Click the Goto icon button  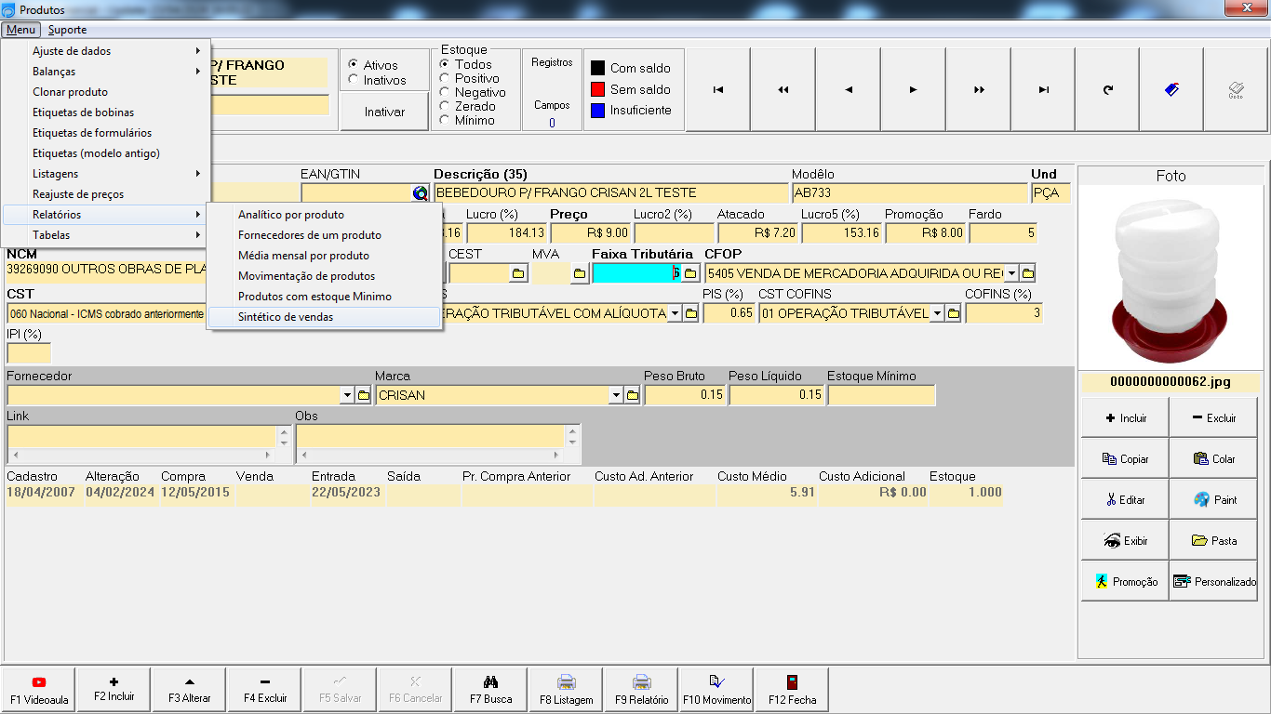[x=1236, y=89]
